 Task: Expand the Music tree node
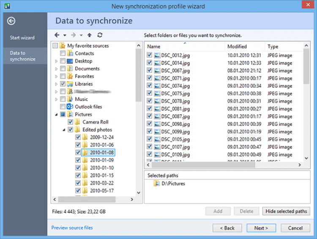pyautogui.click(x=56, y=99)
